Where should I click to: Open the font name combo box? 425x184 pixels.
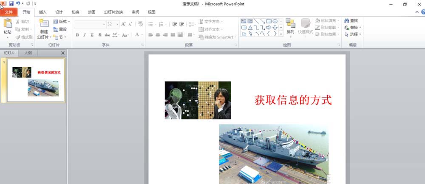tap(90, 24)
